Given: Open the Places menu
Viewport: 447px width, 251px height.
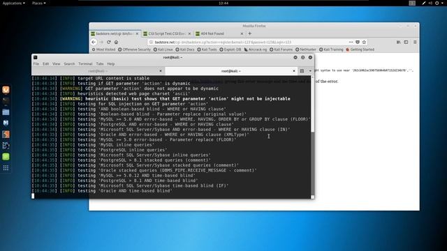Looking at the screenshot, I should tap(39, 3).
